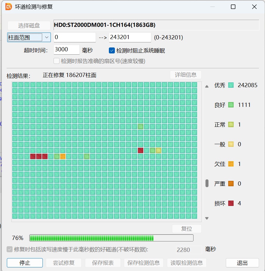Click the orange block in the sector grid
Image resolution: width=265 pixels, height=271 pixels.
pos(63,156)
